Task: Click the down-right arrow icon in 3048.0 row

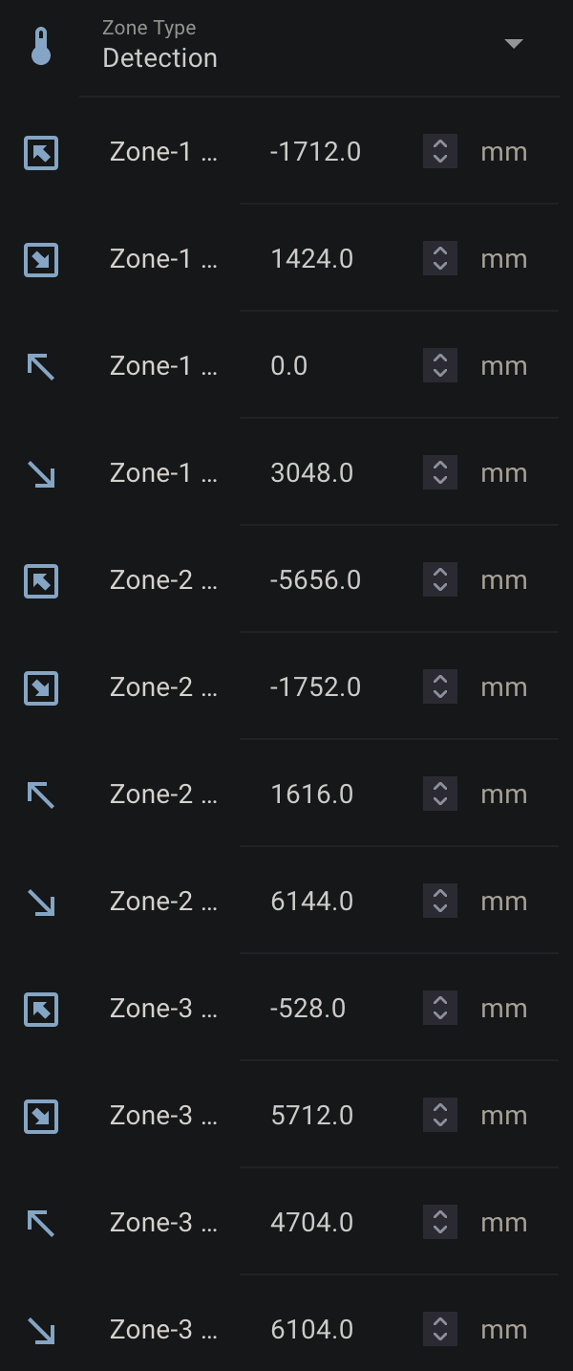Action: pyautogui.click(x=41, y=473)
